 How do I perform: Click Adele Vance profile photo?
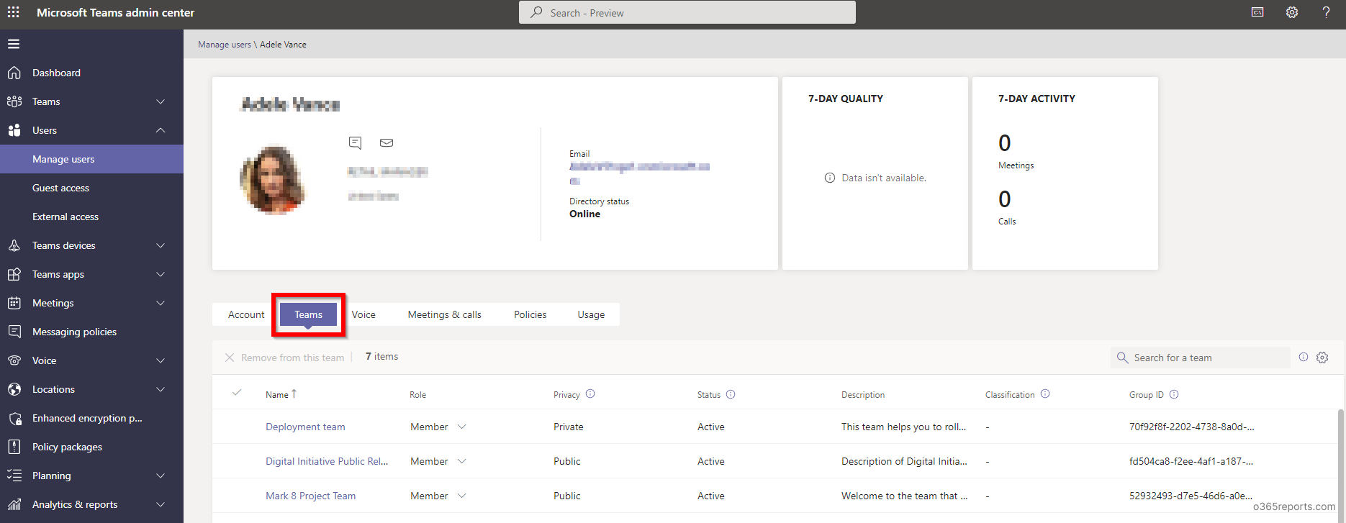(x=273, y=180)
